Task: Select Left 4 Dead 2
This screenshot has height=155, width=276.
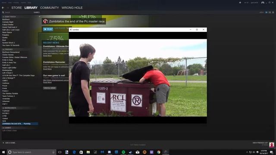Action: tap(7, 73)
